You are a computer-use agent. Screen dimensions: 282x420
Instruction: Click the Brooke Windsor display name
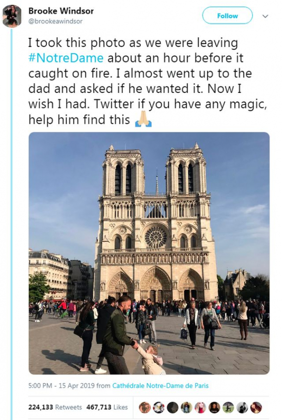pos(61,11)
